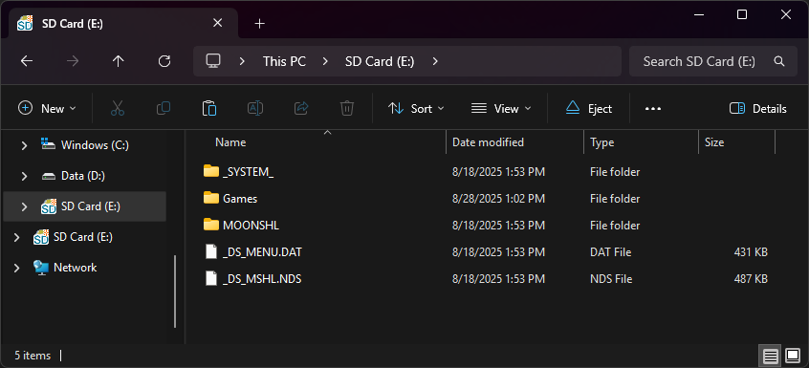
Task: Select the Games folder name
Action: [240, 199]
